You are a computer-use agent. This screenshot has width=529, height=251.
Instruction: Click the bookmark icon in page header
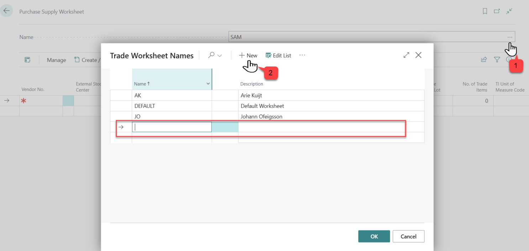click(485, 11)
